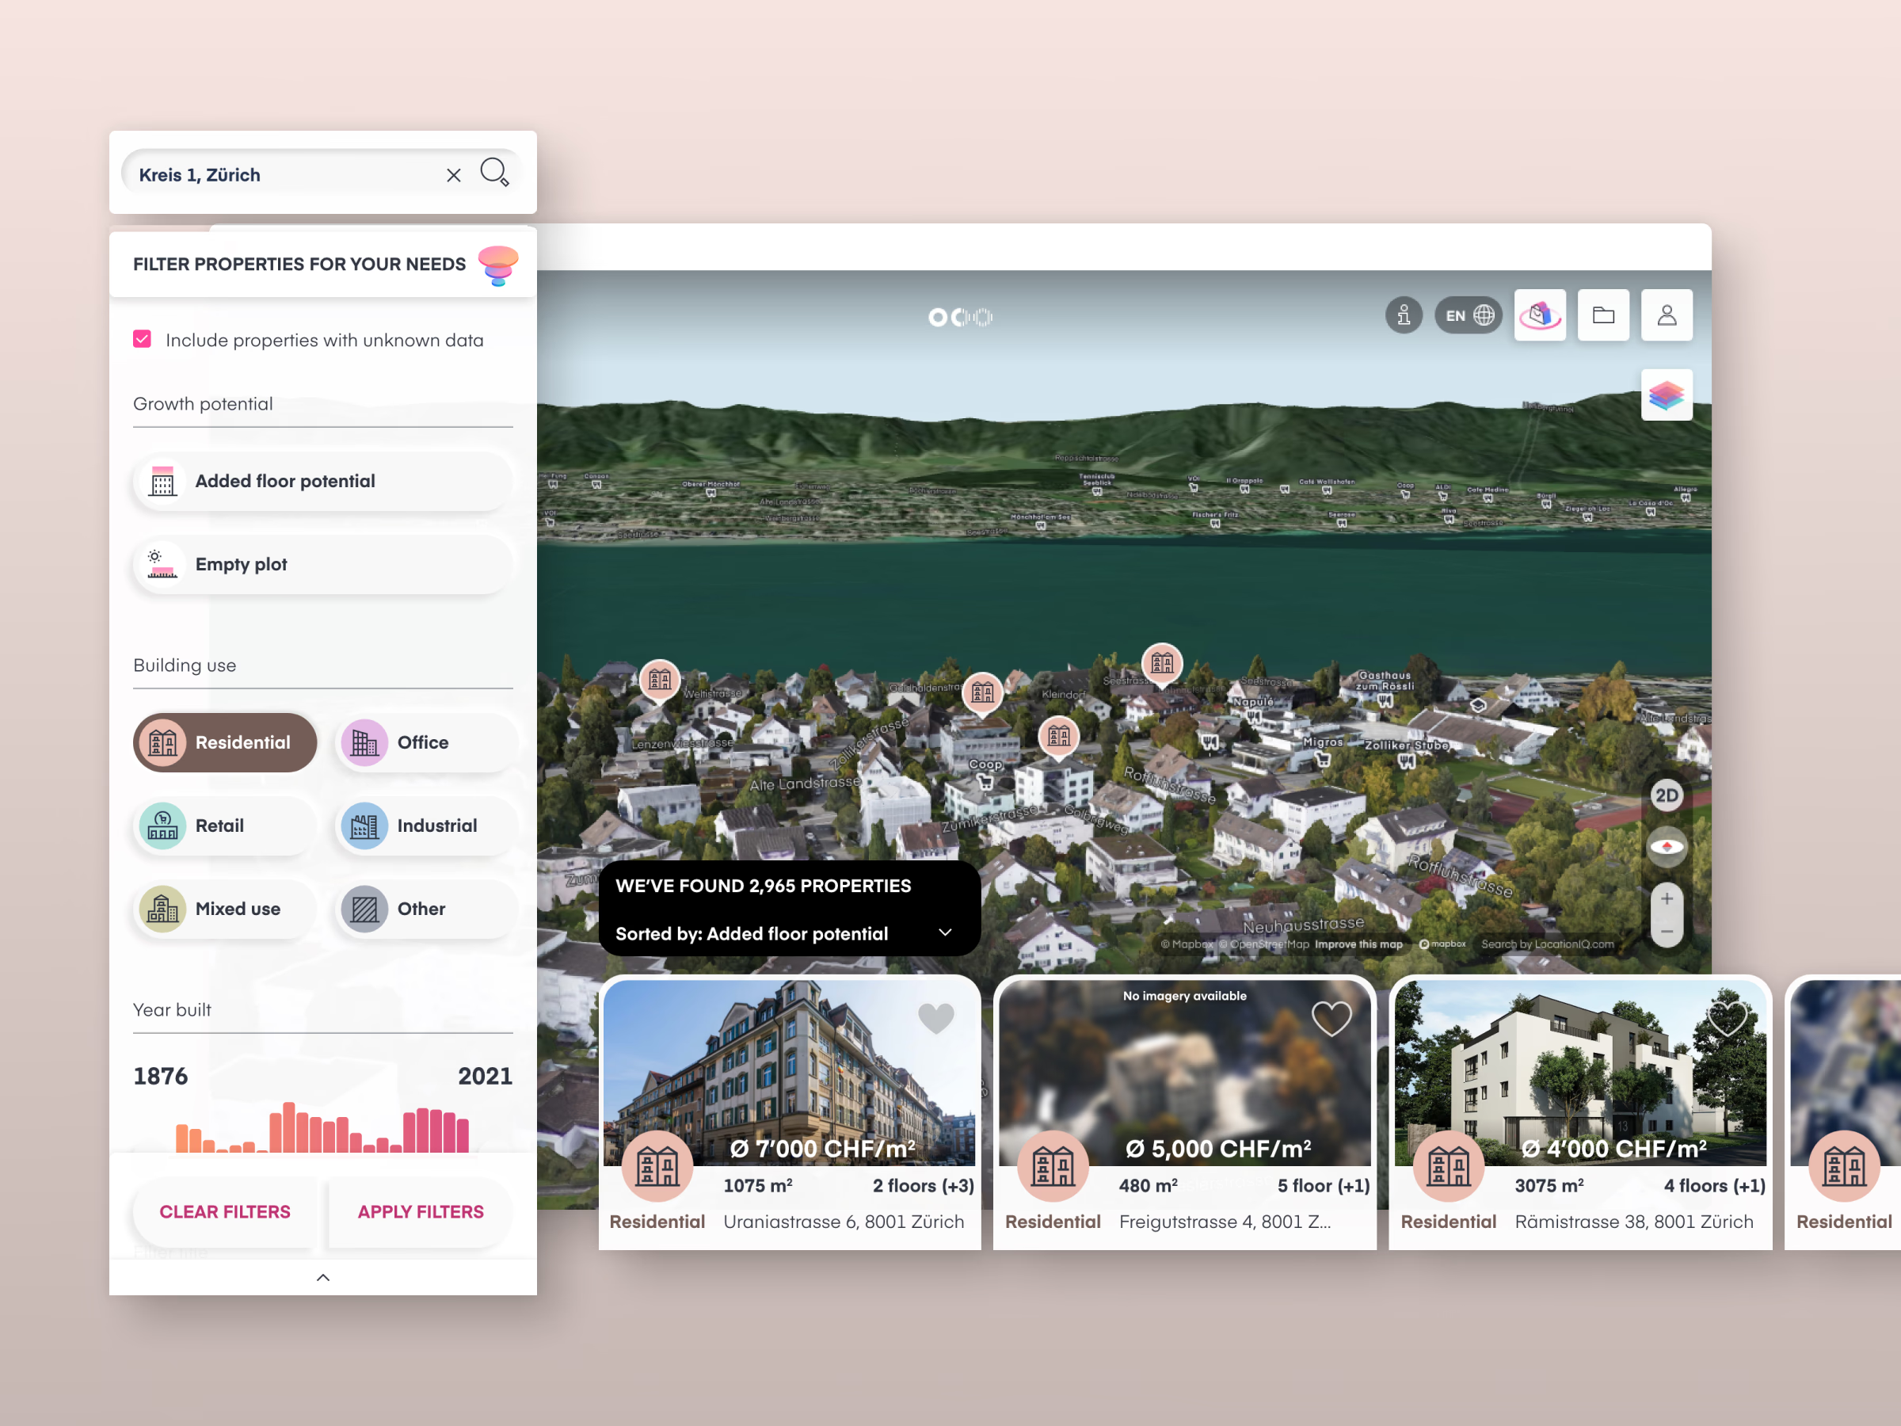
Task: Click the info icon button
Action: click(x=1404, y=316)
